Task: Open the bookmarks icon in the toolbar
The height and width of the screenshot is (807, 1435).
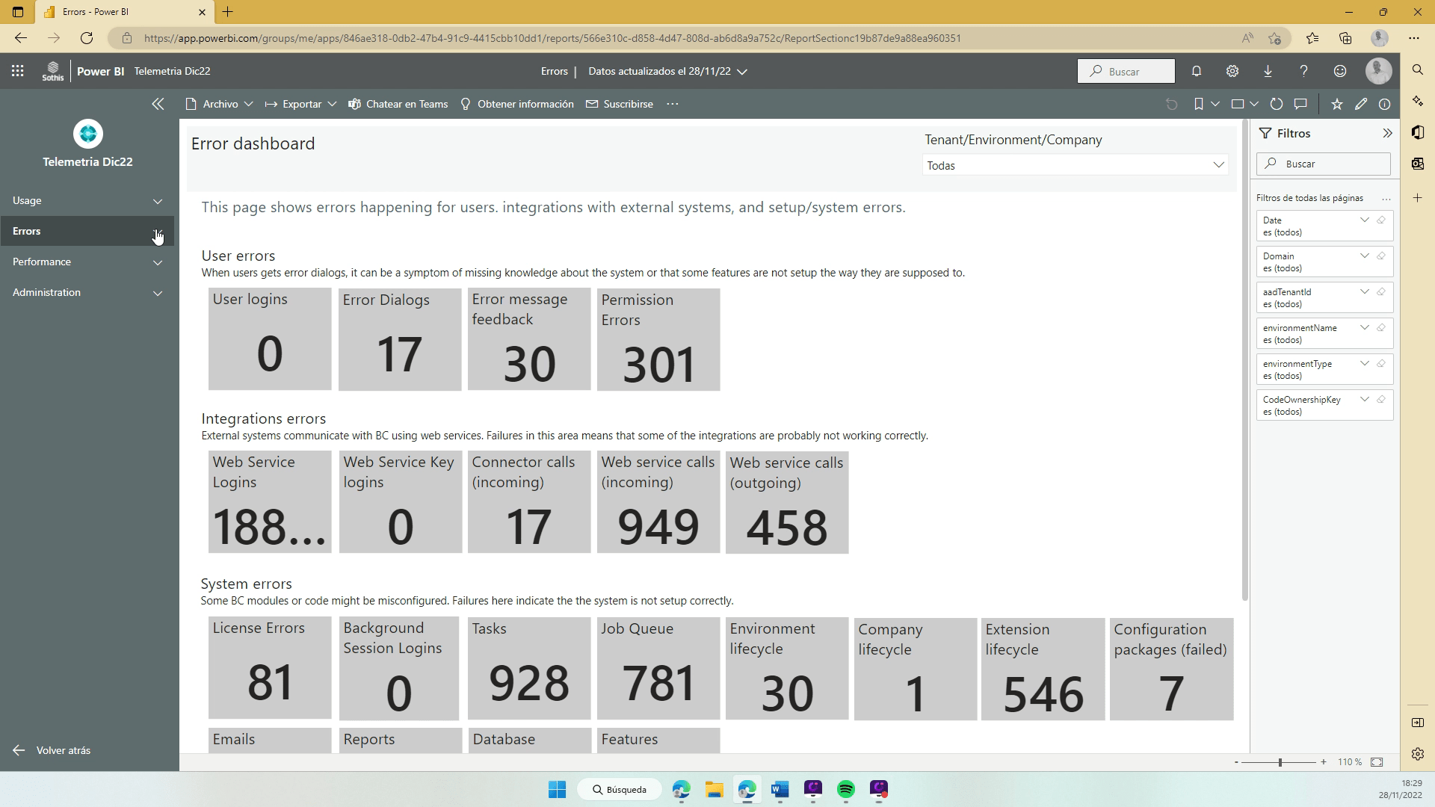Action: [x=1199, y=105]
